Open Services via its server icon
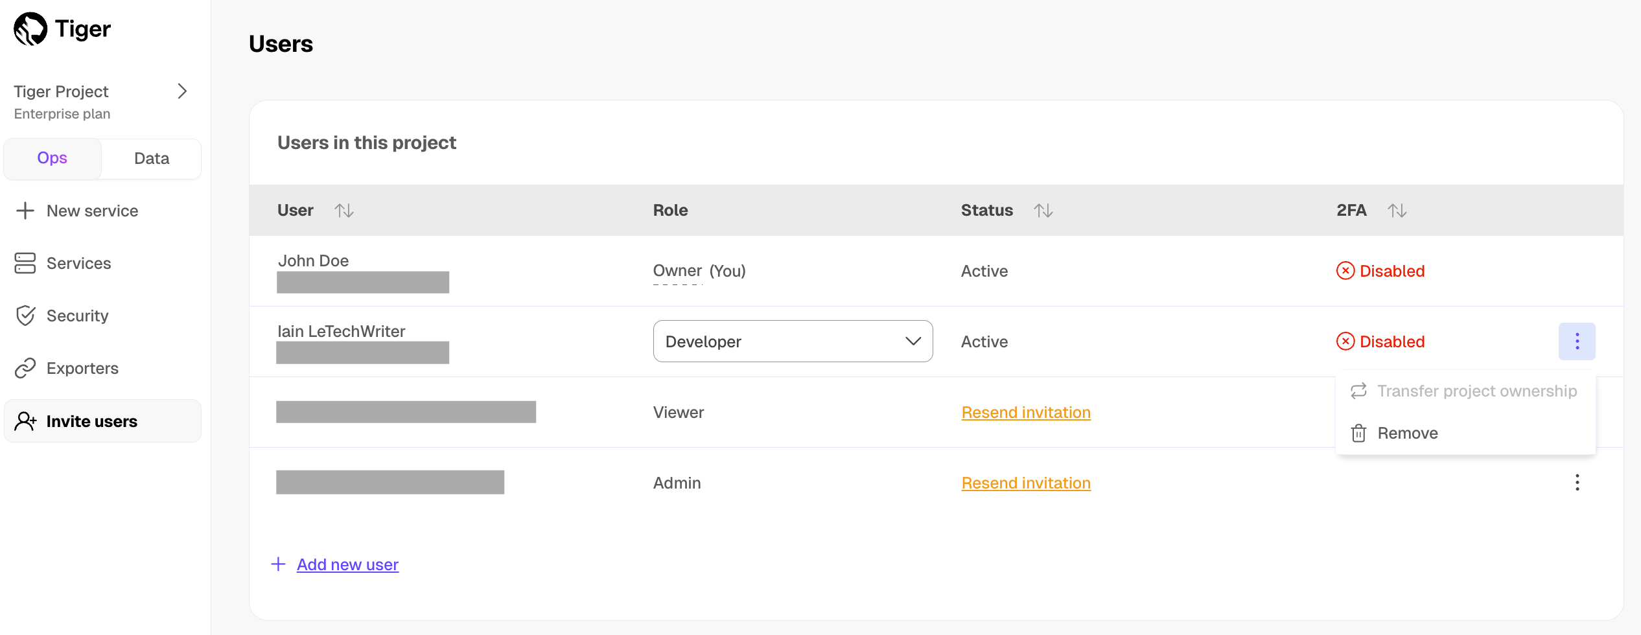1641x635 pixels. point(25,263)
